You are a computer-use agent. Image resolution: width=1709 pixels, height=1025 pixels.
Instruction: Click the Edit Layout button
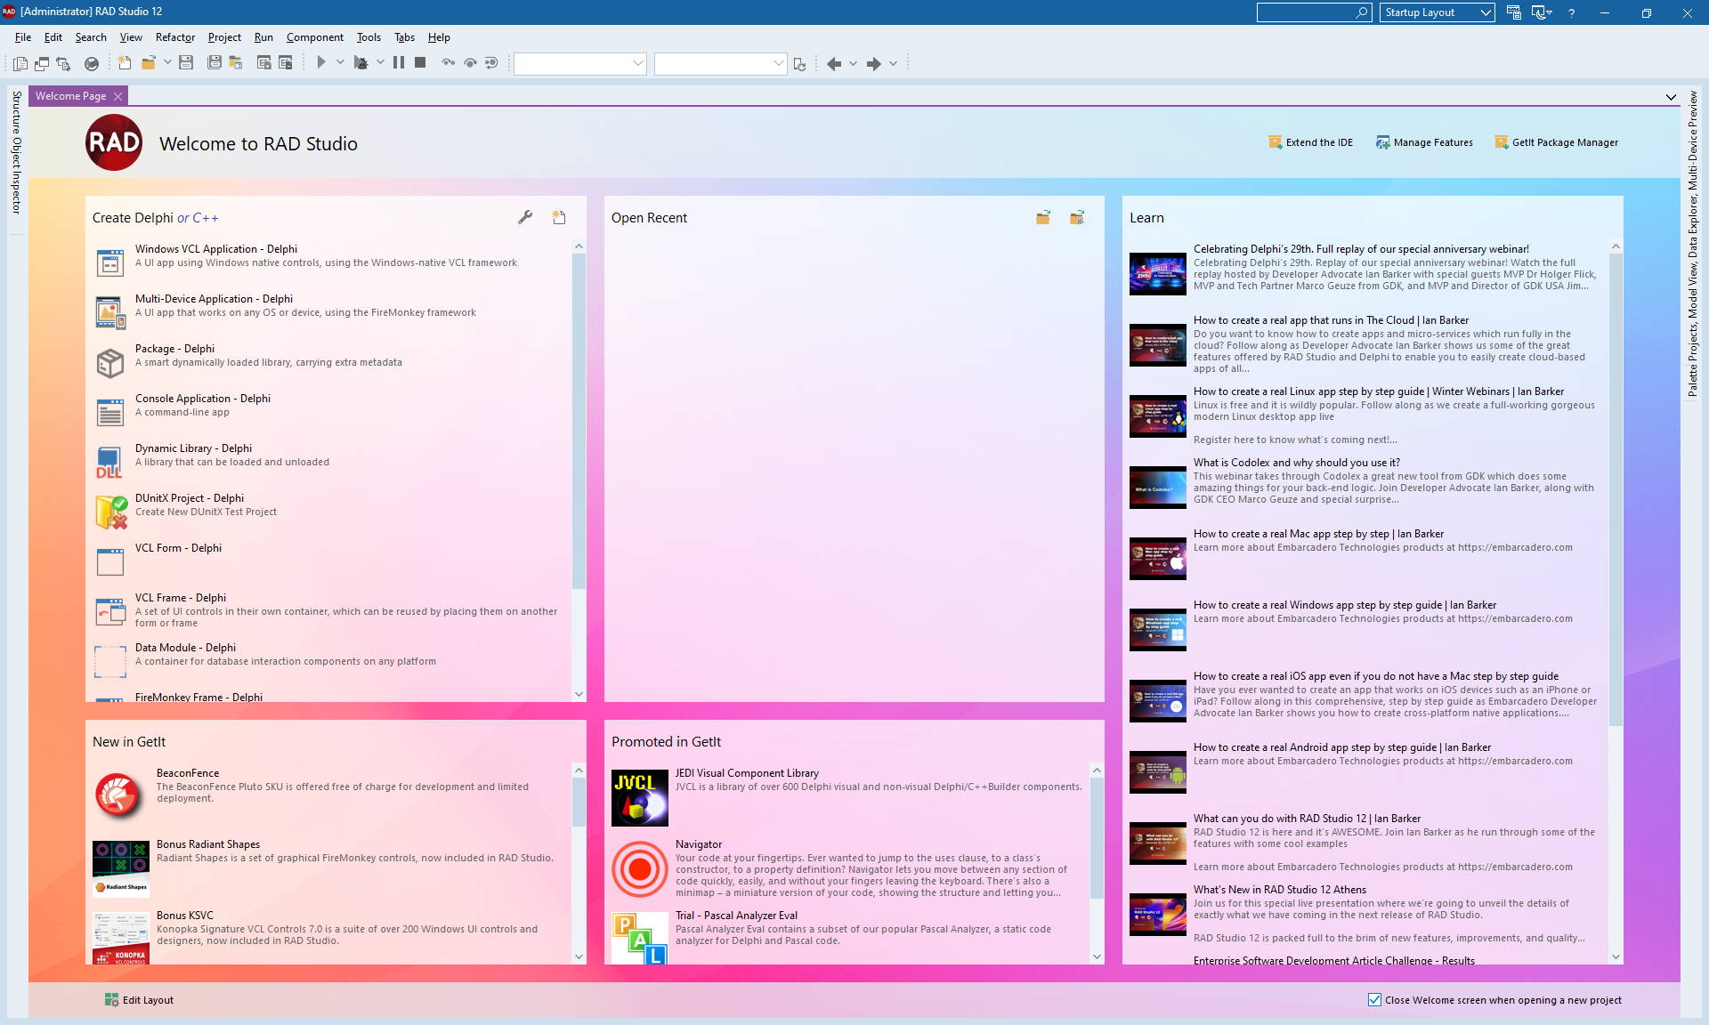139,1000
